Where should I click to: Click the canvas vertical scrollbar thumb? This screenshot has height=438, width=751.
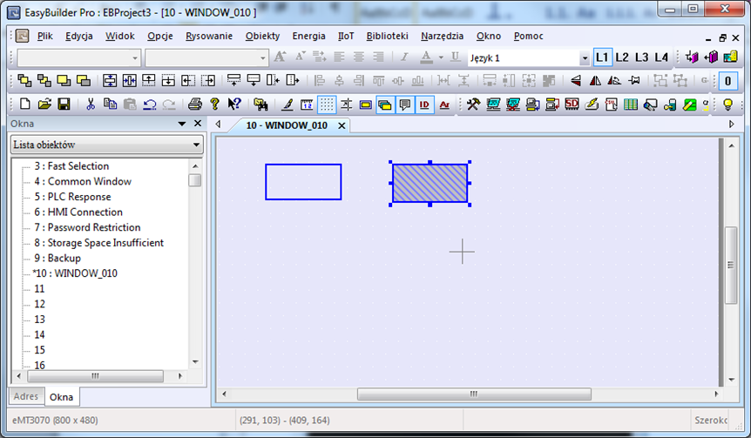click(x=731, y=265)
